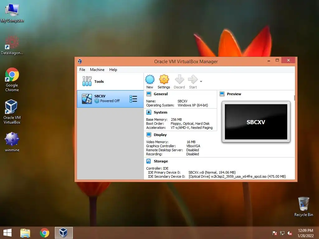Click the VirtualBox taskbar button

[64, 233]
